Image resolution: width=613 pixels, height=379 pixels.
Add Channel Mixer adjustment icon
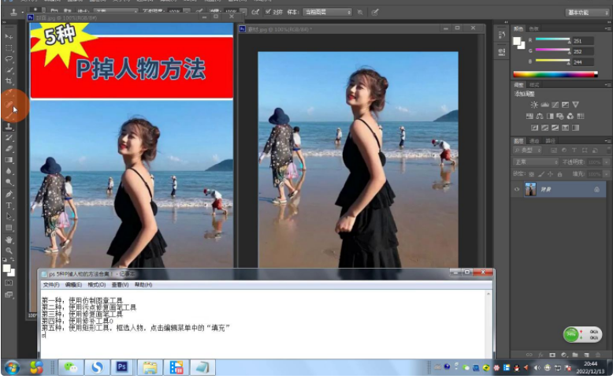[x=570, y=116]
